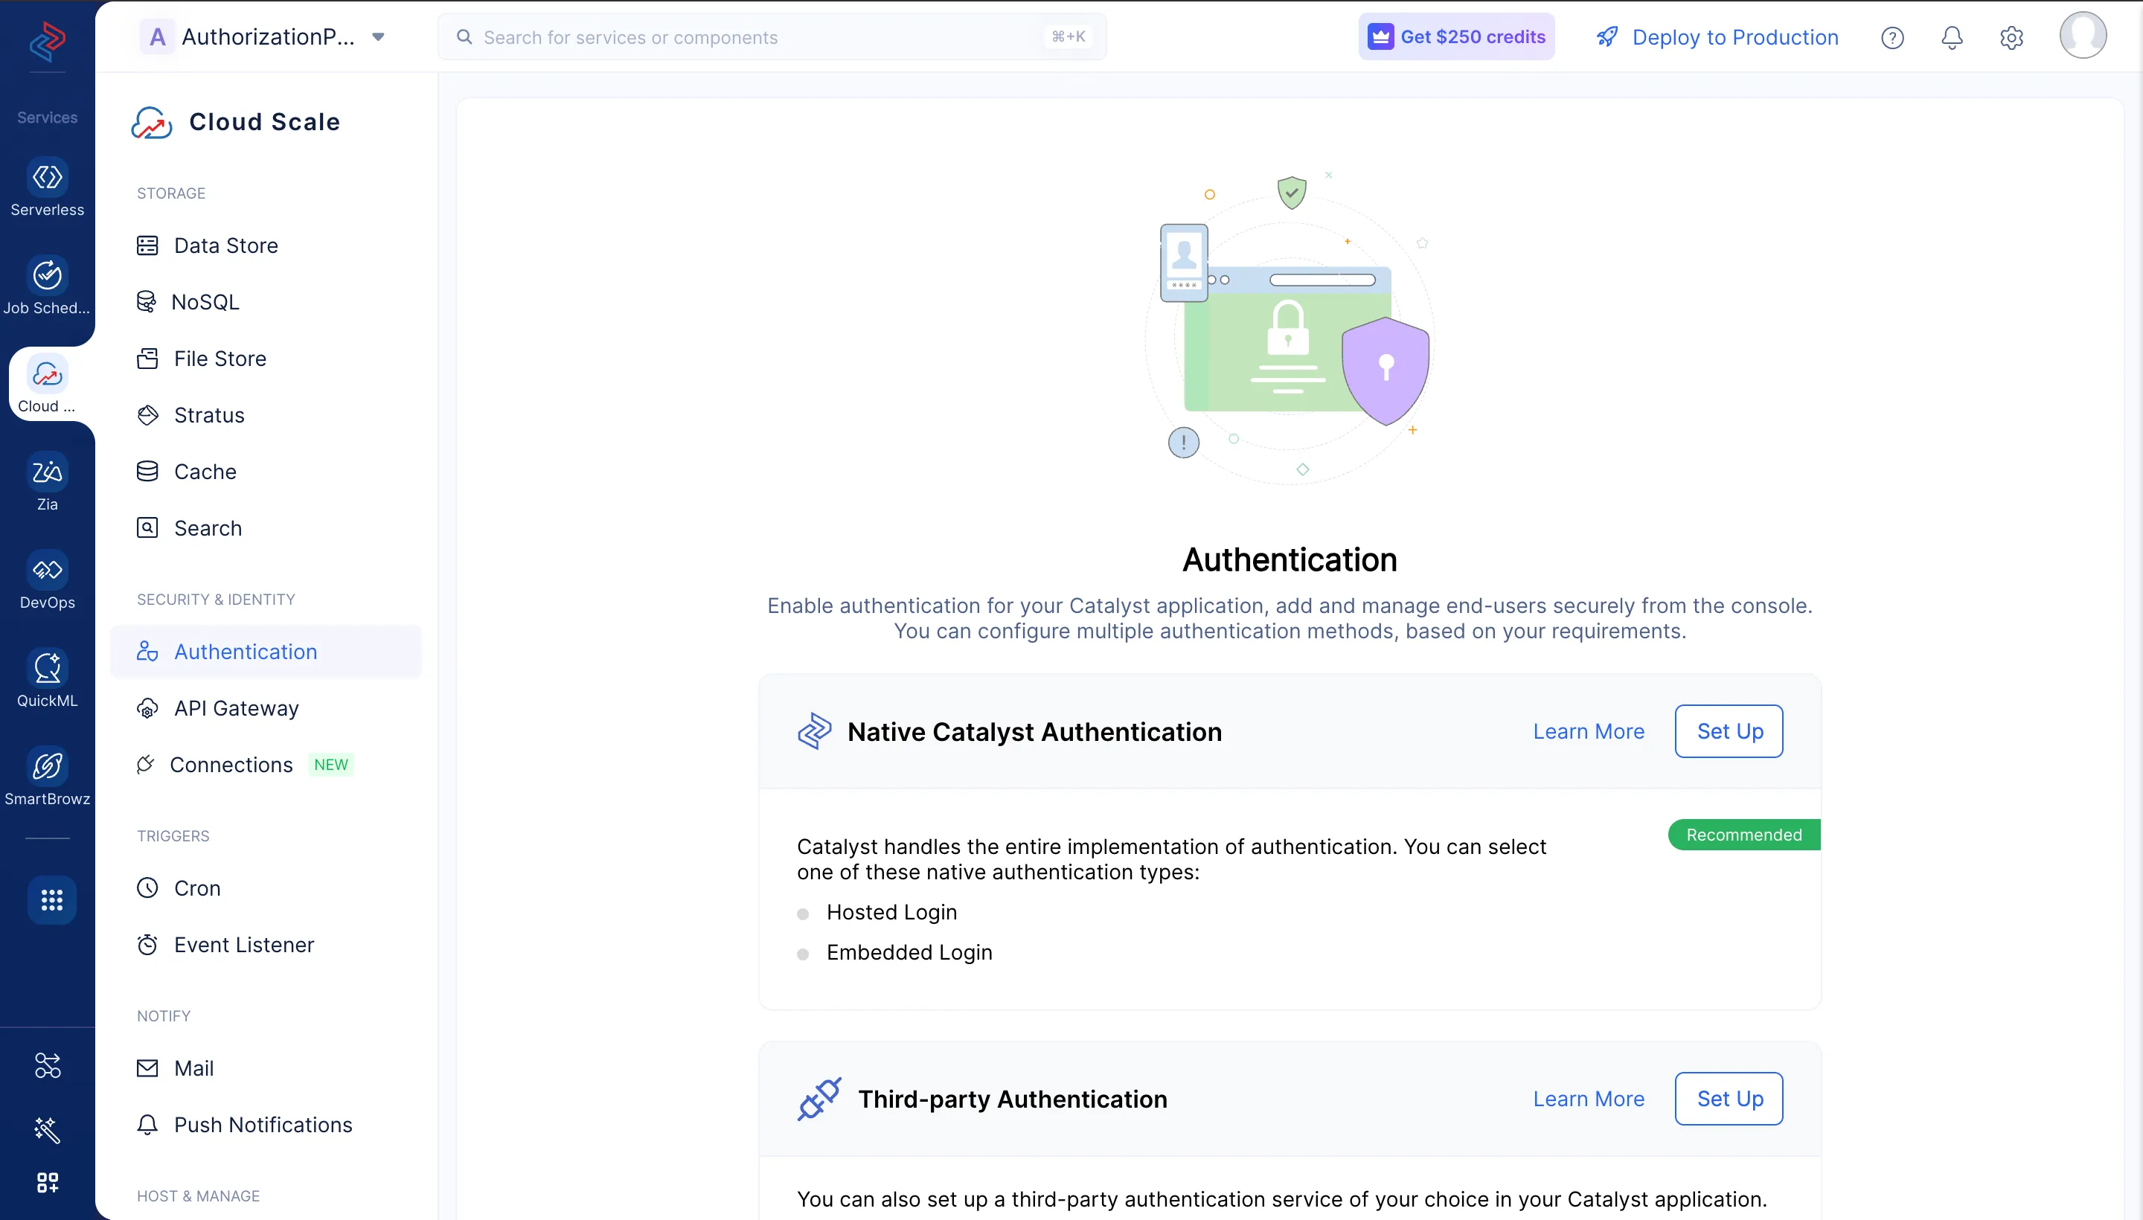Switch to the Zia service
This screenshot has height=1220, width=2143.
(x=47, y=482)
